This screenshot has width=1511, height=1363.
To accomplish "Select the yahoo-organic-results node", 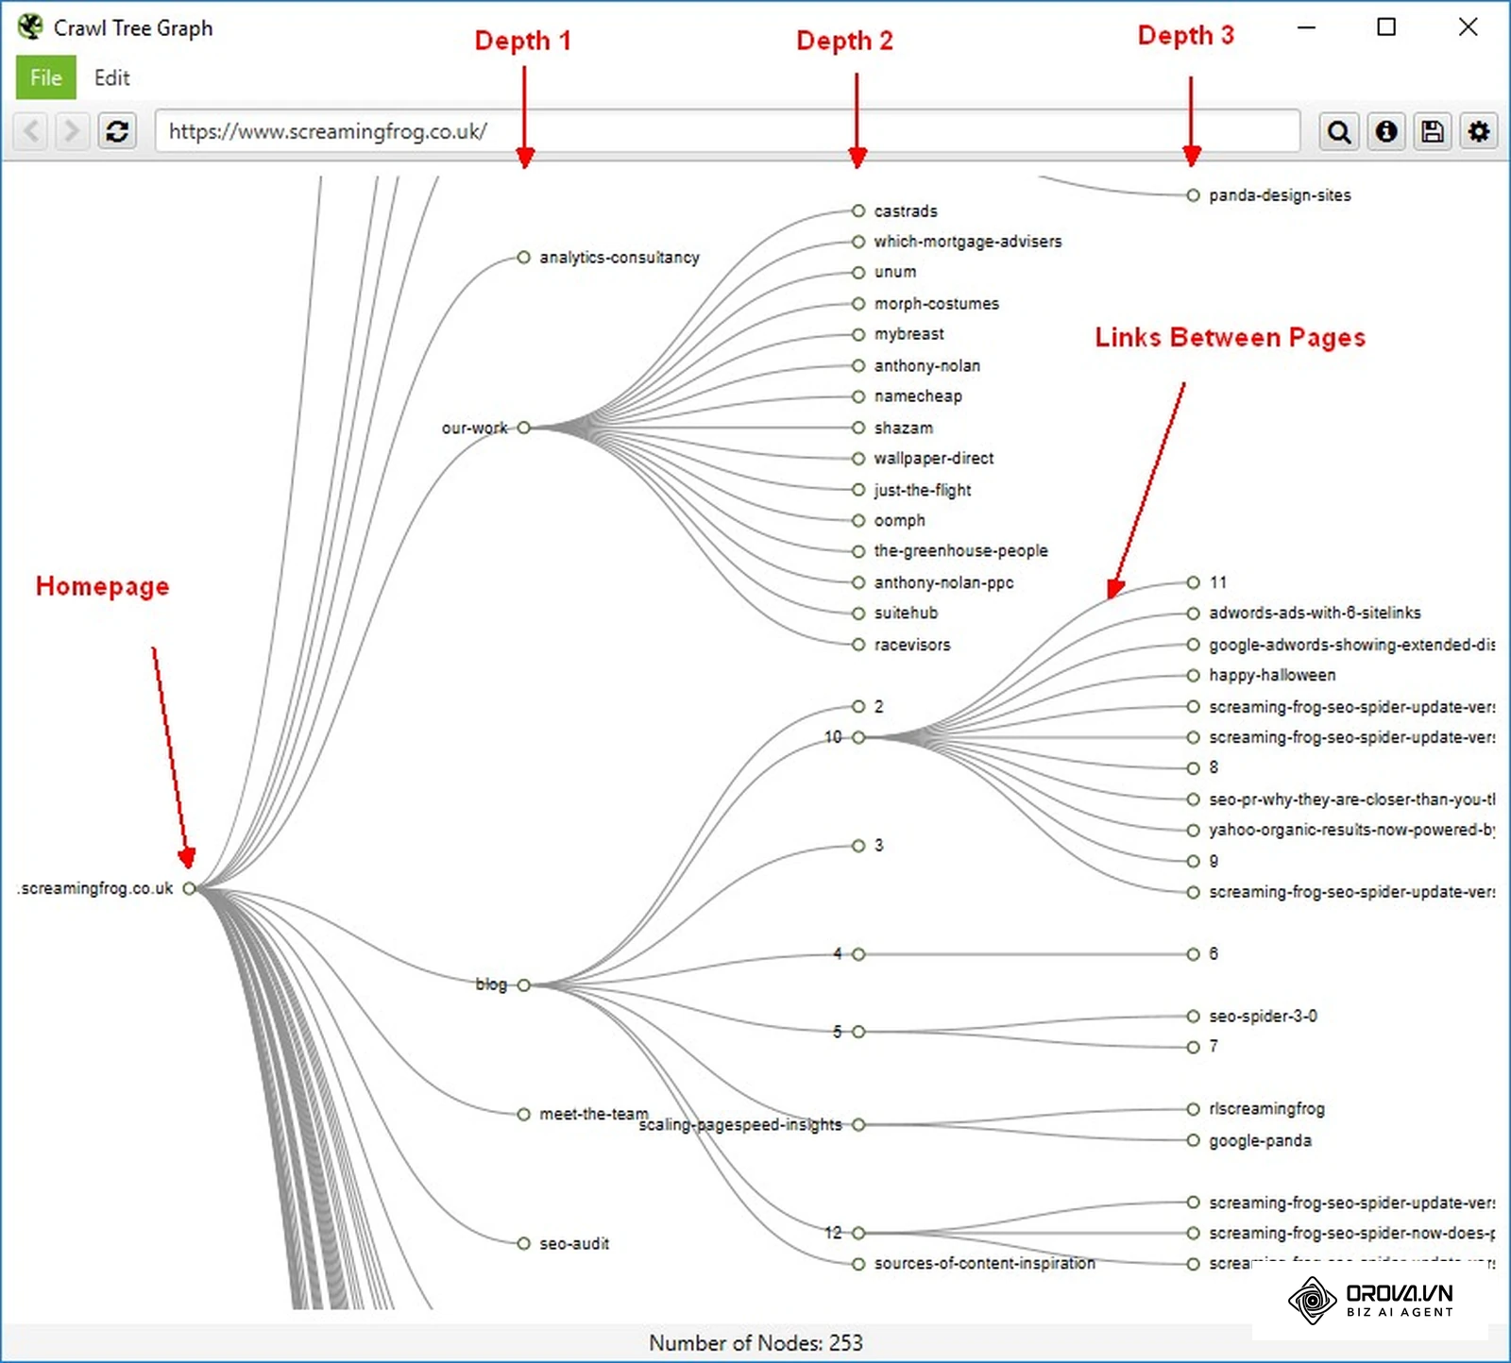I will click(x=1193, y=831).
